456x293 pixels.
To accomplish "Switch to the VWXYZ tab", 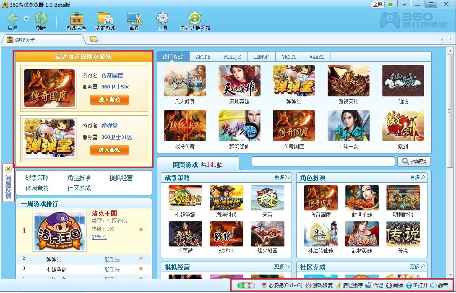I will pyautogui.click(x=317, y=57).
